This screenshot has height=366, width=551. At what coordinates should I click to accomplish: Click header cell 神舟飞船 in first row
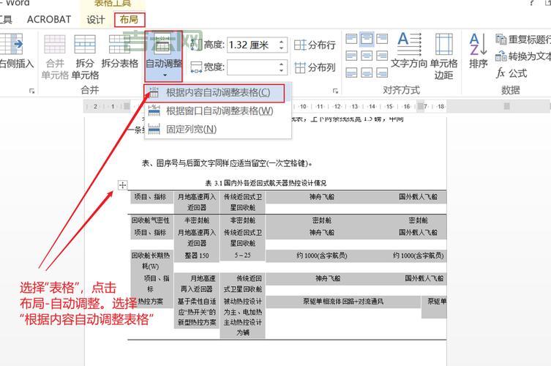click(x=321, y=197)
